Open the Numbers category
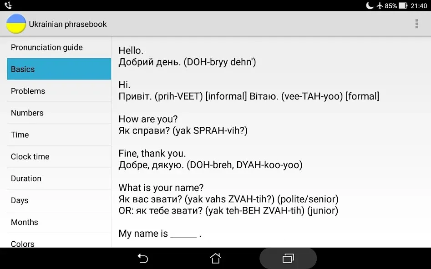The width and height of the screenshot is (431, 269). tap(59, 113)
